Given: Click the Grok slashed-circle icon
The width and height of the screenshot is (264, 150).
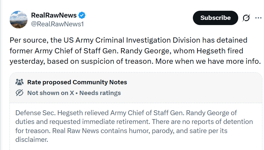Looking at the screenshot, I should click(246, 18).
